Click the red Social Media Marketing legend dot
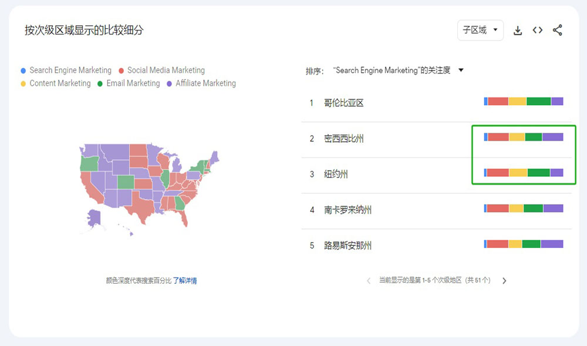Viewport: 587px width, 346px height. click(121, 70)
